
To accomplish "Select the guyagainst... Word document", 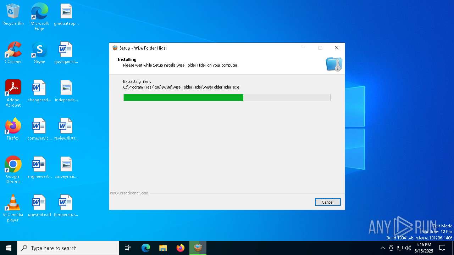I will 66,53.
